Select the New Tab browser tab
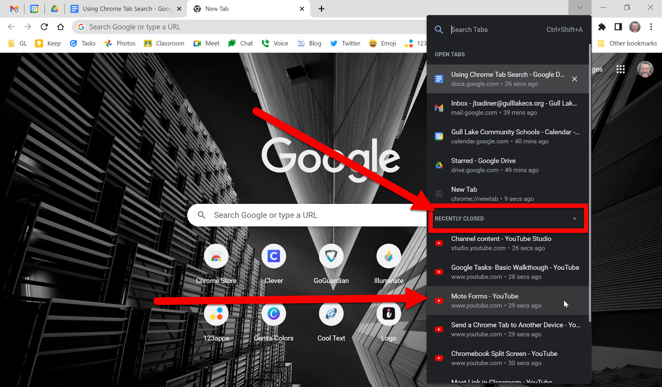 tap(249, 9)
